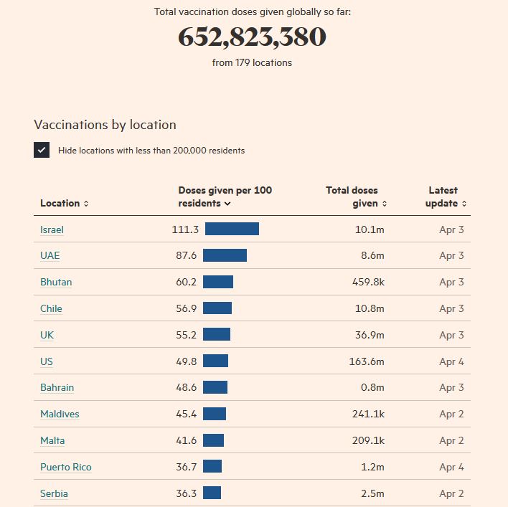This screenshot has width=508, height=507.
Task: Open the US location link
Action: pos(46,361)
